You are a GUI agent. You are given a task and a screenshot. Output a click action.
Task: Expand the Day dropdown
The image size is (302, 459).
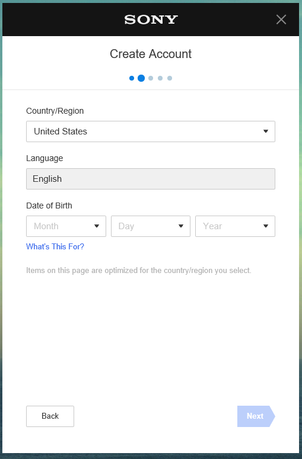click(151, 226)
